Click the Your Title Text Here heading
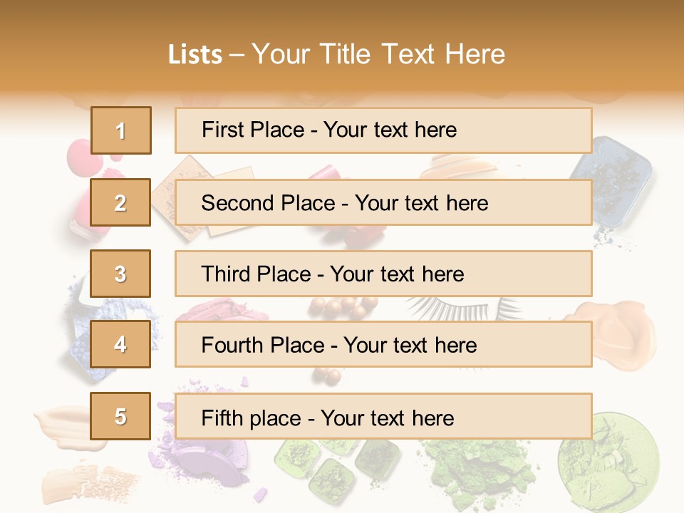 378,55
